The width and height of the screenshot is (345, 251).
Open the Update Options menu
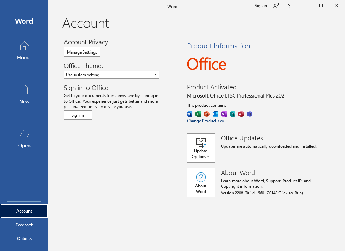coord(201,148)
